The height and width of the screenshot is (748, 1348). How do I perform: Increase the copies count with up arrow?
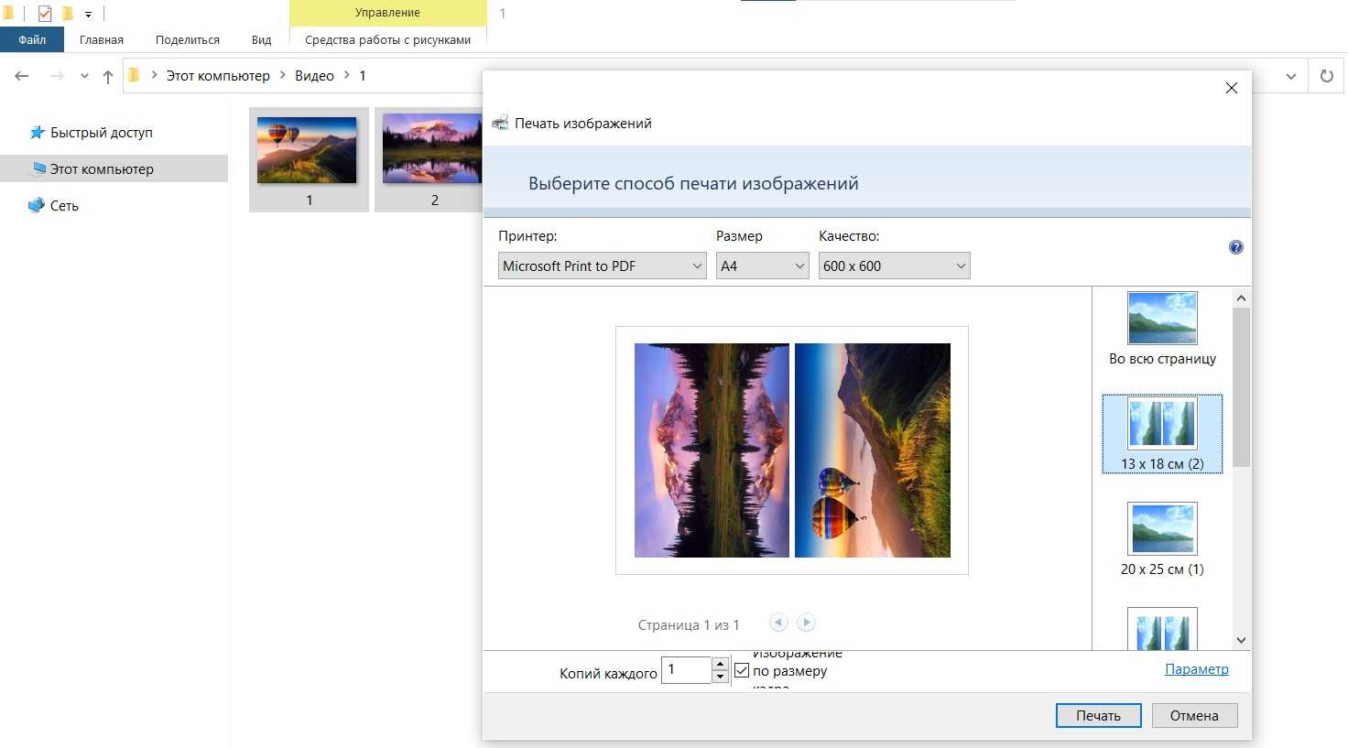(x=721, y=664)
